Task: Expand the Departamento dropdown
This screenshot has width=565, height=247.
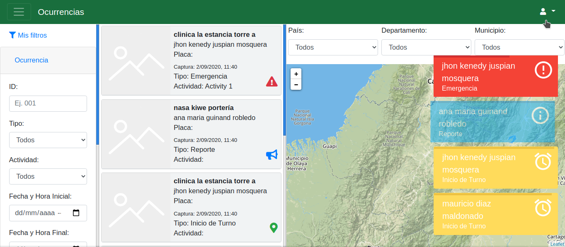Action: (426, 48)
